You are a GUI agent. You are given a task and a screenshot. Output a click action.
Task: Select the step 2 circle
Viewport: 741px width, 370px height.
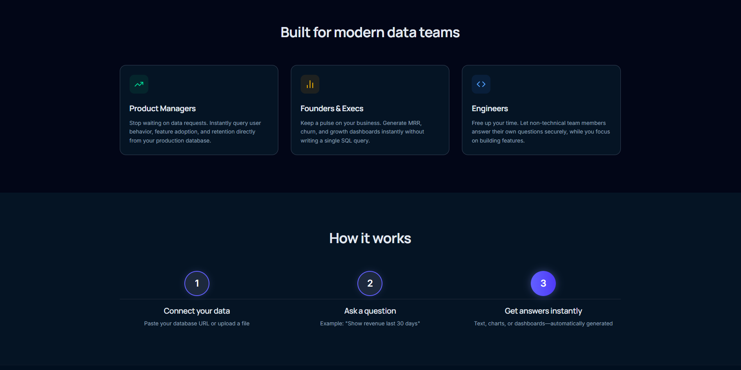pyautogui.click(x=370, y=283)
